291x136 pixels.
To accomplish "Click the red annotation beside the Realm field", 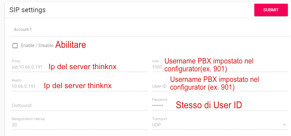I will tap(78, 86).
